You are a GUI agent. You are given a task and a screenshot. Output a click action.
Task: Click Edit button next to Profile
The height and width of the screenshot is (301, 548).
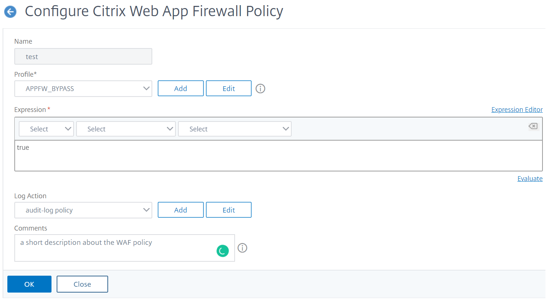[229, 88]
